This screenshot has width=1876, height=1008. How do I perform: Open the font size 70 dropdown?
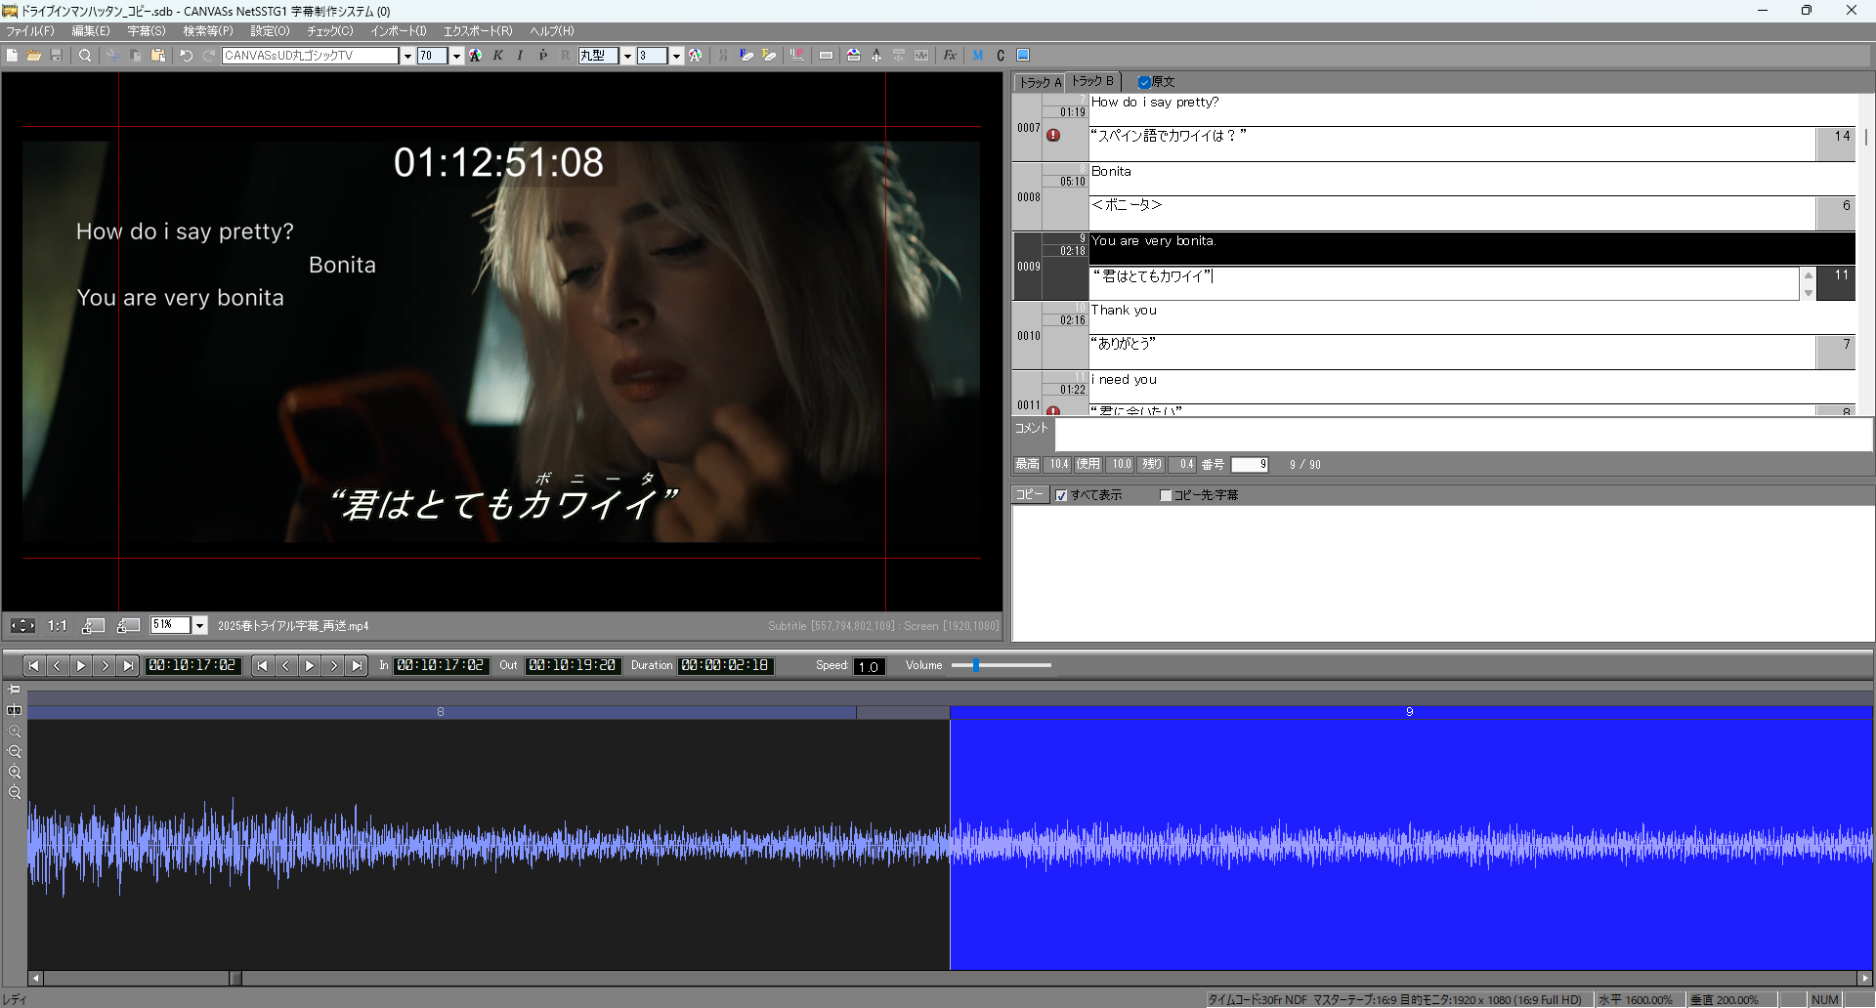(x=456, y=56)
